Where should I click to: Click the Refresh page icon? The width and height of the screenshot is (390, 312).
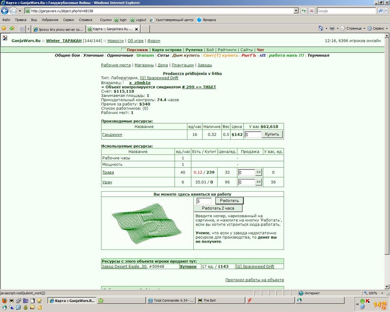[304, 11]
